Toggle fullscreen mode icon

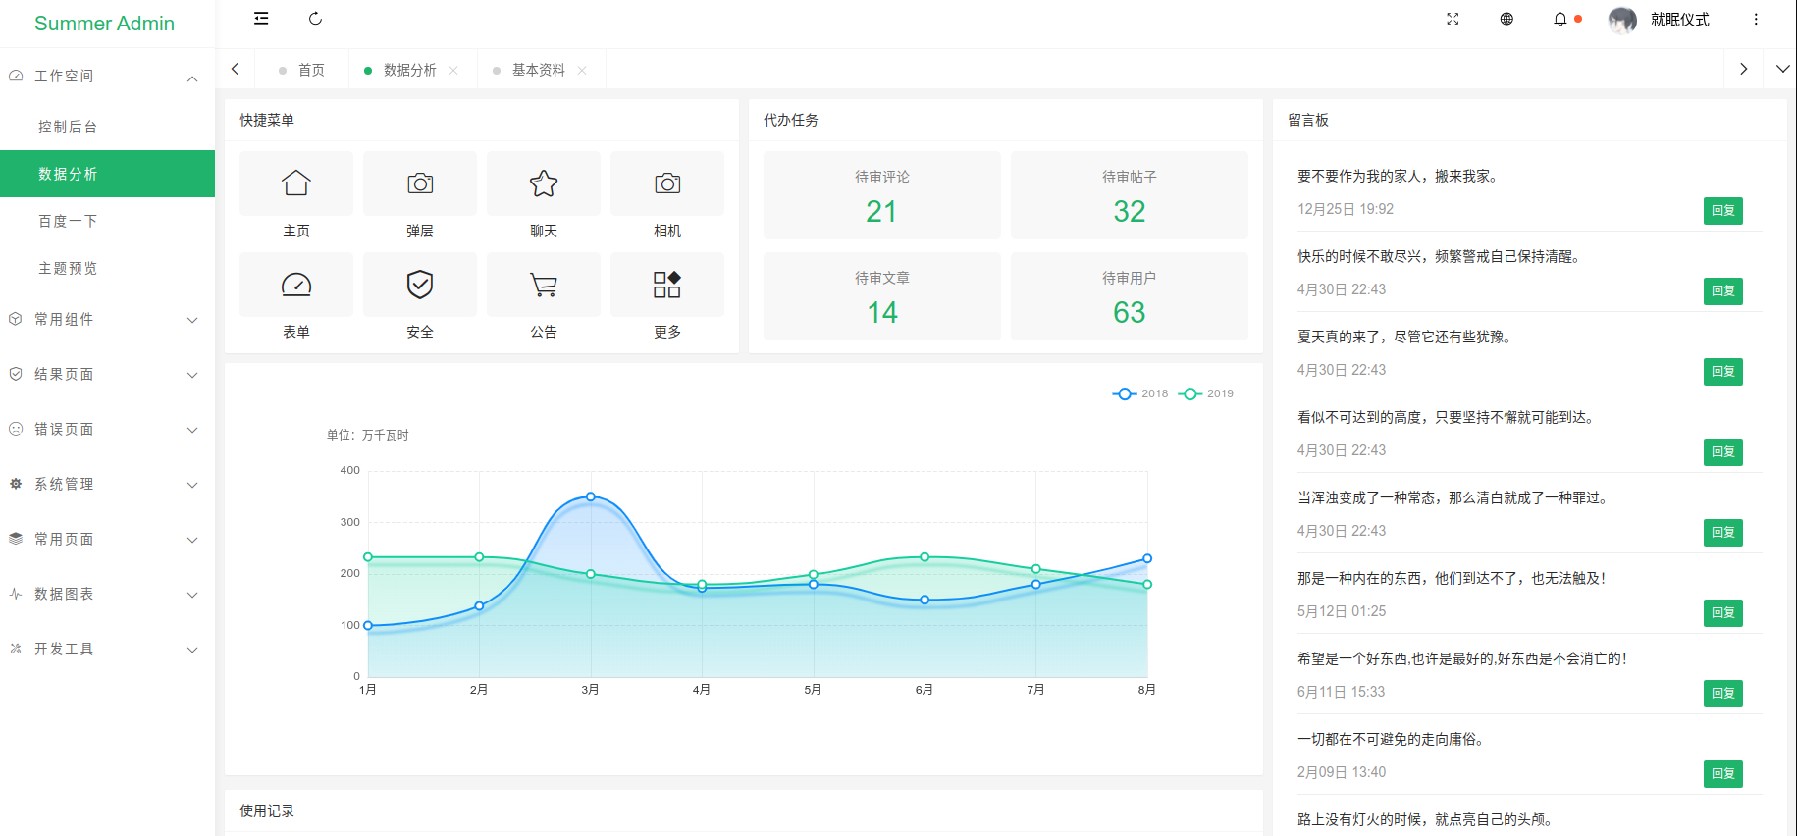(1453, 19)
